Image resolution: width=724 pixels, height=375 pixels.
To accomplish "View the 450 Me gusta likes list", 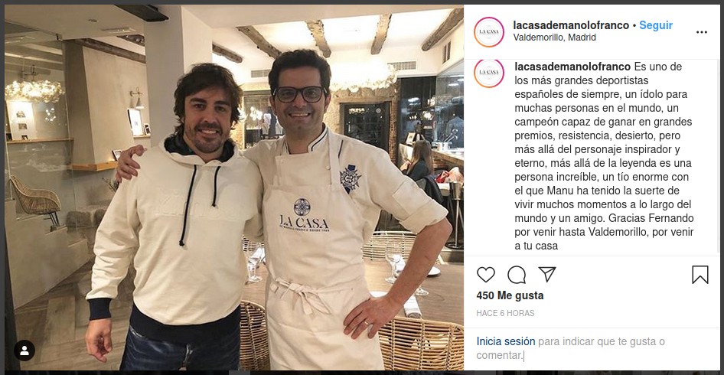I will (x=510, y=295).
